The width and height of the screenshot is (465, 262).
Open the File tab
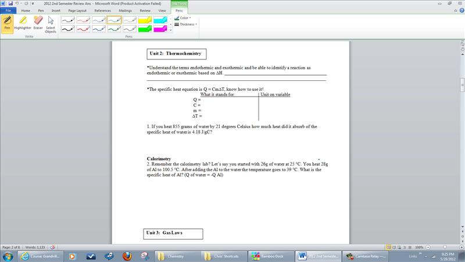[x=8, y=10]
